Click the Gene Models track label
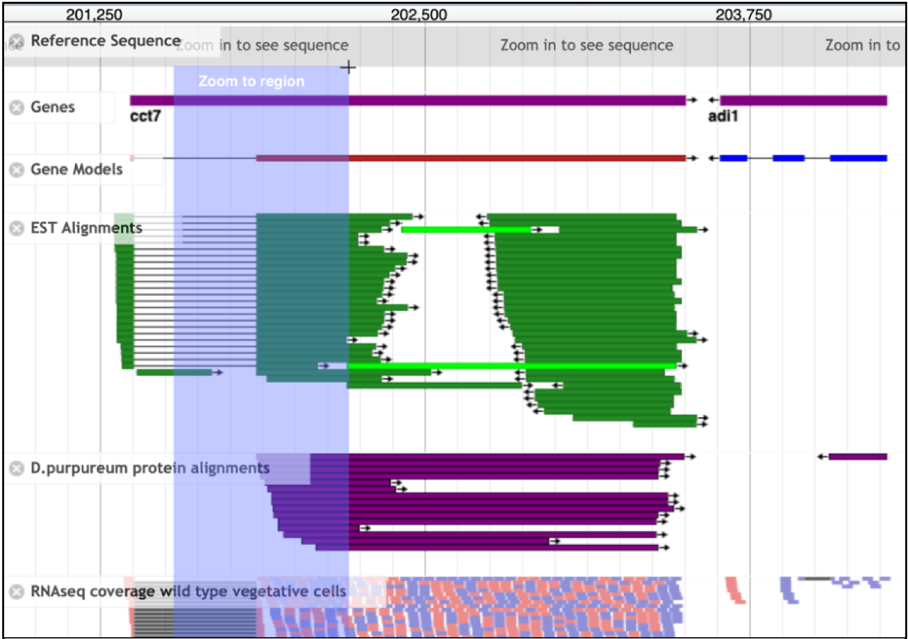This screenshot has height=639, width=908. click(76, 169)
